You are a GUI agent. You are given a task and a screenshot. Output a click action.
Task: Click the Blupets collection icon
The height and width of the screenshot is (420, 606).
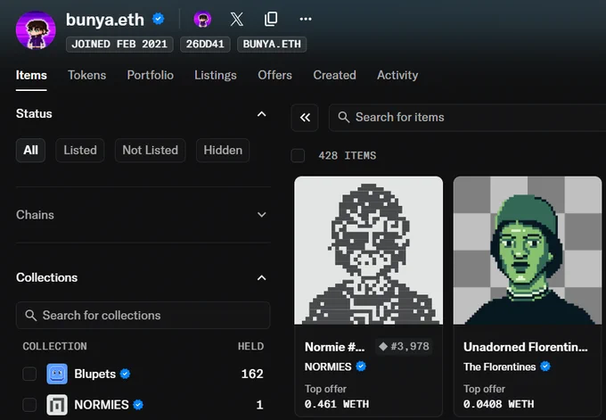point(57,374)
